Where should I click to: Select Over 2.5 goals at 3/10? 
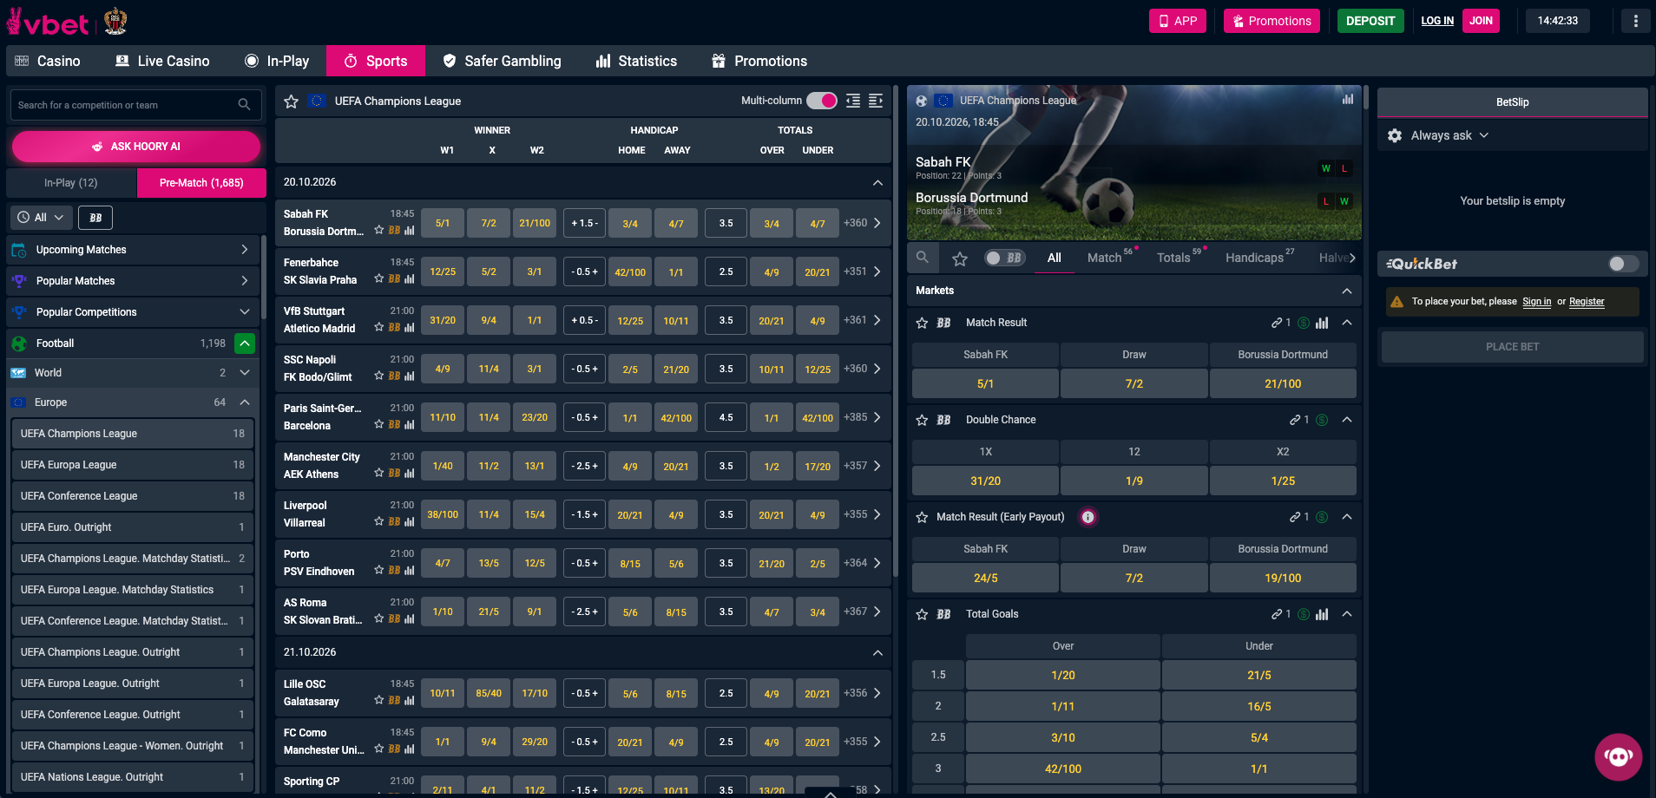pos(1063,737)
